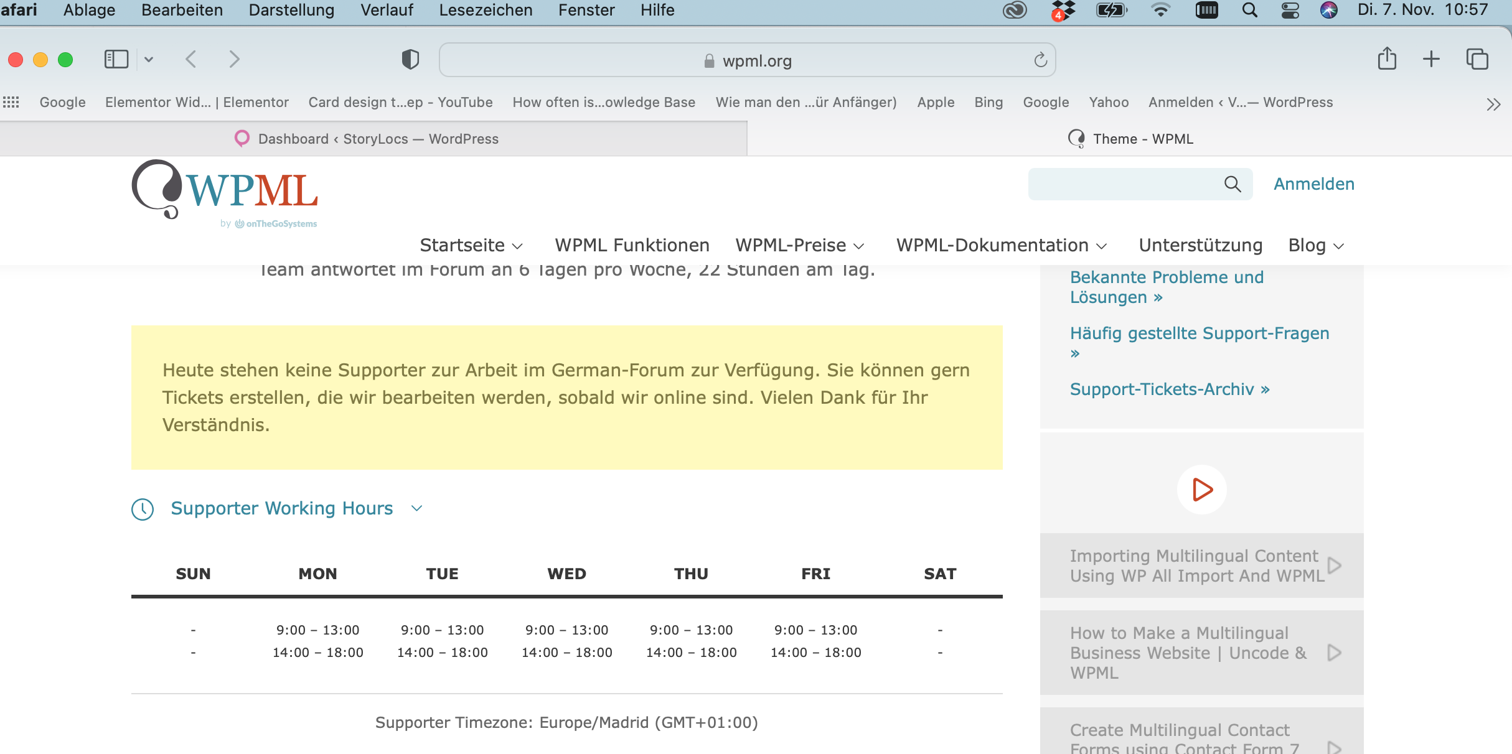Screen dimensions: 1512x754
Task: Open Card design YouTube bookmark
Action: pyautogui.click(x=400, y=102)
